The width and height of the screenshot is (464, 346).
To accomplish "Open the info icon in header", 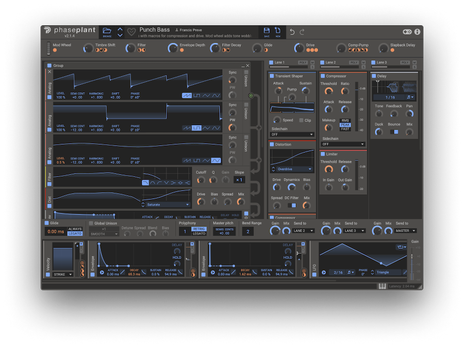I will 417,31.
